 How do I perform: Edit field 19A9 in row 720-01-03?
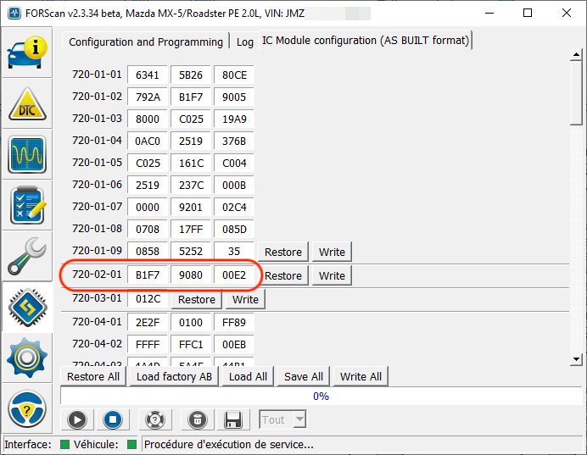click(234, 119)
